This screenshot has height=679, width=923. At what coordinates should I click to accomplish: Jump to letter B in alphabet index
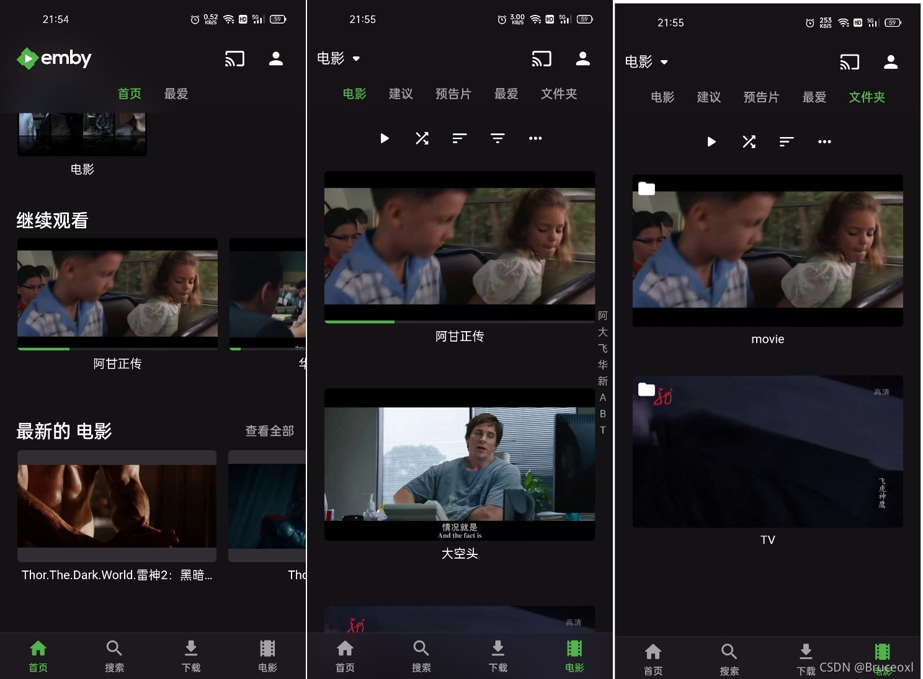coord(603,414)
